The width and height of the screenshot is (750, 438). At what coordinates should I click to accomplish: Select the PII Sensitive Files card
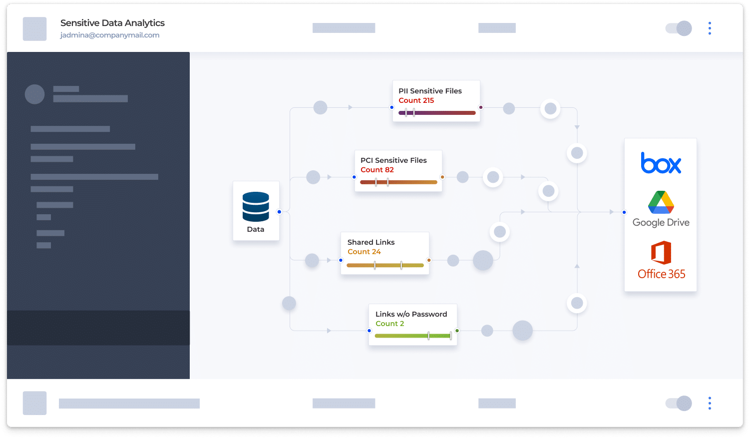click(x=436, y=100)
